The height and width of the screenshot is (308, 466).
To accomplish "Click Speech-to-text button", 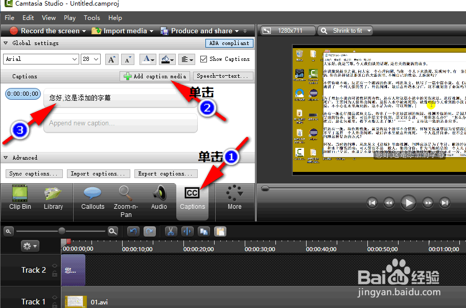I will click(x=223, y=76).
